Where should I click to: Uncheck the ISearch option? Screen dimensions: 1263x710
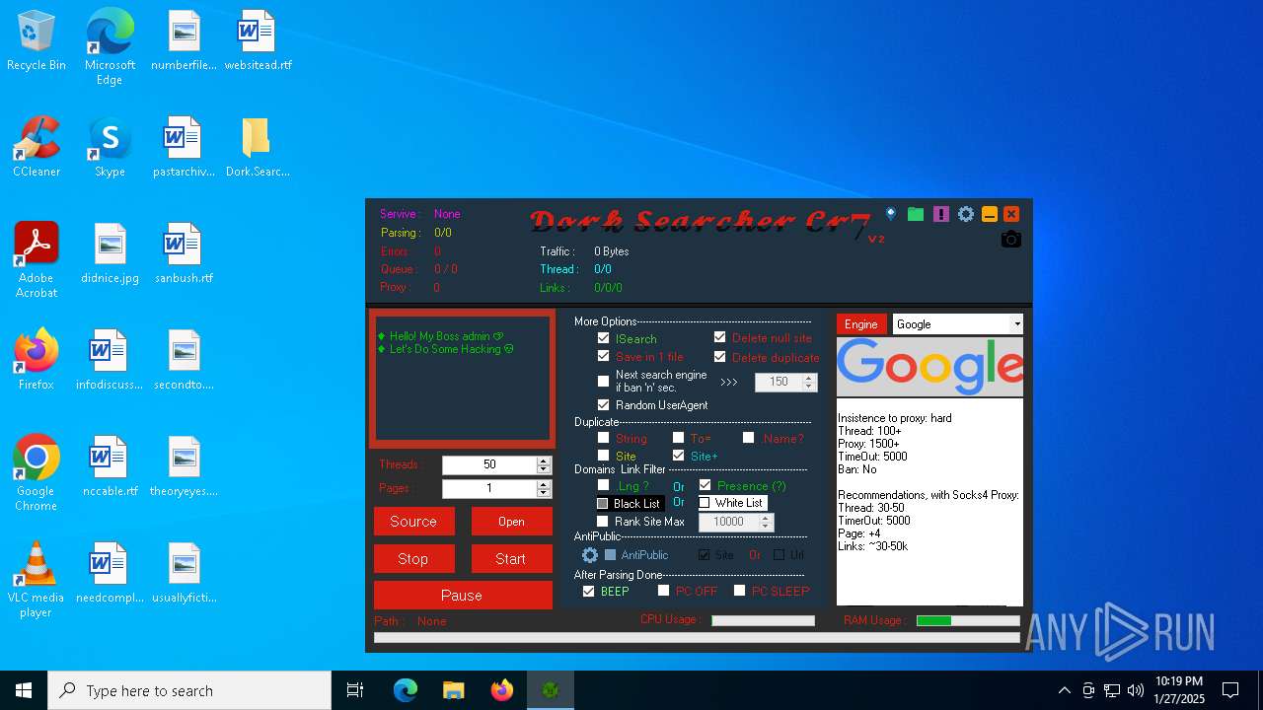click(x=603, y=338)
